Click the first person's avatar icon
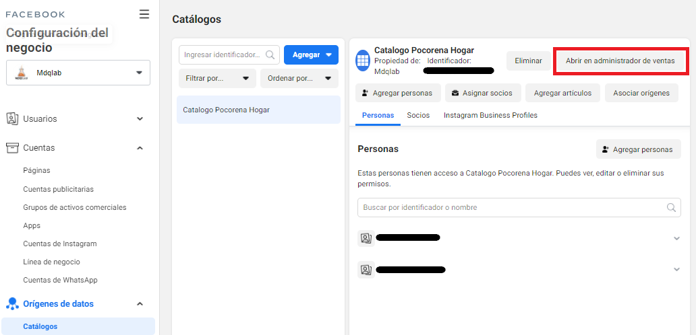 coord(366,238)
